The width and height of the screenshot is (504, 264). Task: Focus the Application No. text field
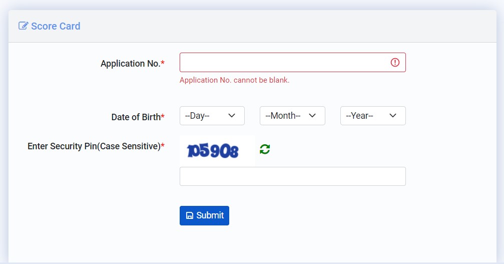292,63
